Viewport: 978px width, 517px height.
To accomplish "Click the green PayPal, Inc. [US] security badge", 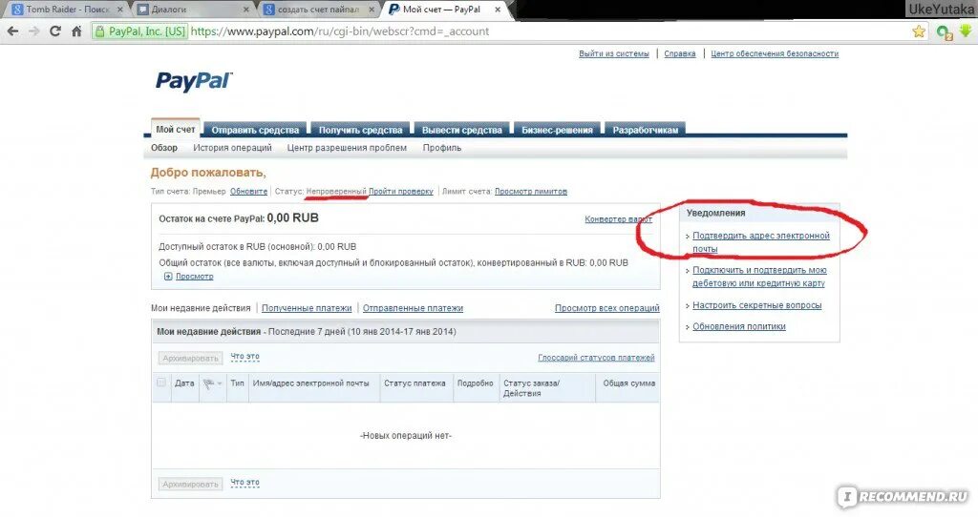I will [140, 31].
